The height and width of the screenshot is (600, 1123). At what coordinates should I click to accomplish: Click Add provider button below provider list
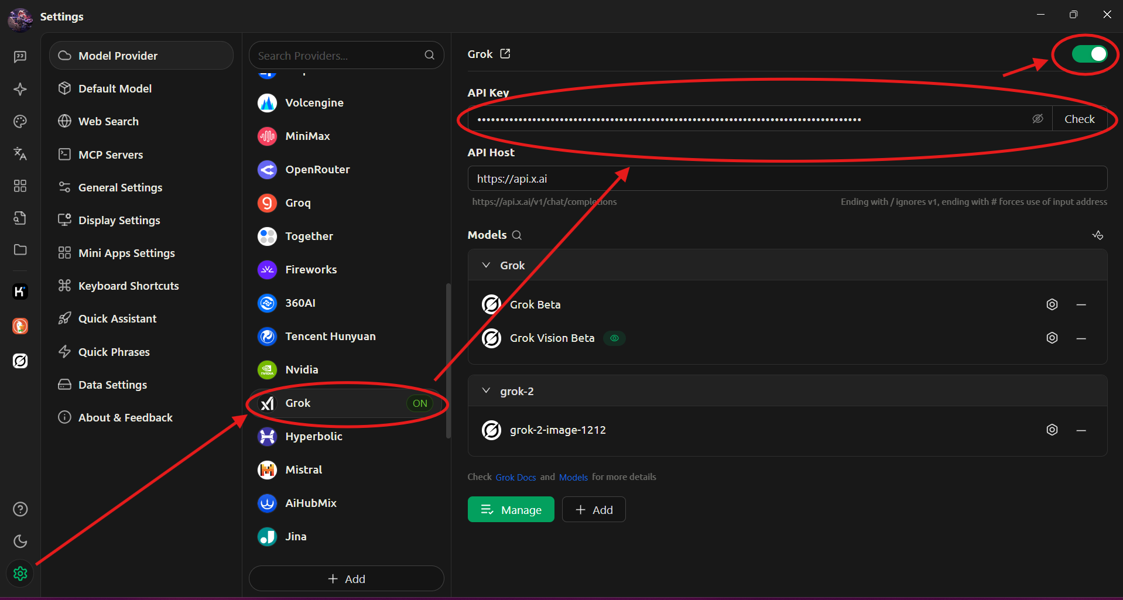pyautogui.click(x=346, y=578)
